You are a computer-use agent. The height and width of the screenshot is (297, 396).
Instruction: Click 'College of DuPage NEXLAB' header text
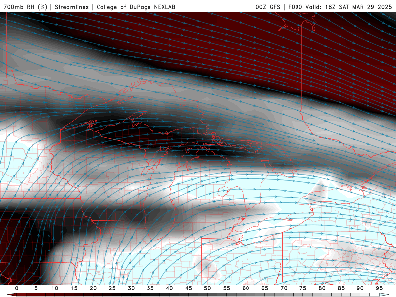[136, 7]
